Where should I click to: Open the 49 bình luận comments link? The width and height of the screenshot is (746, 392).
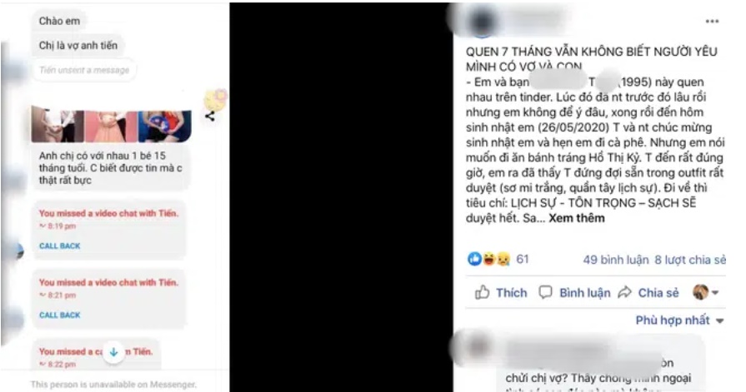(x=616, y=260)
